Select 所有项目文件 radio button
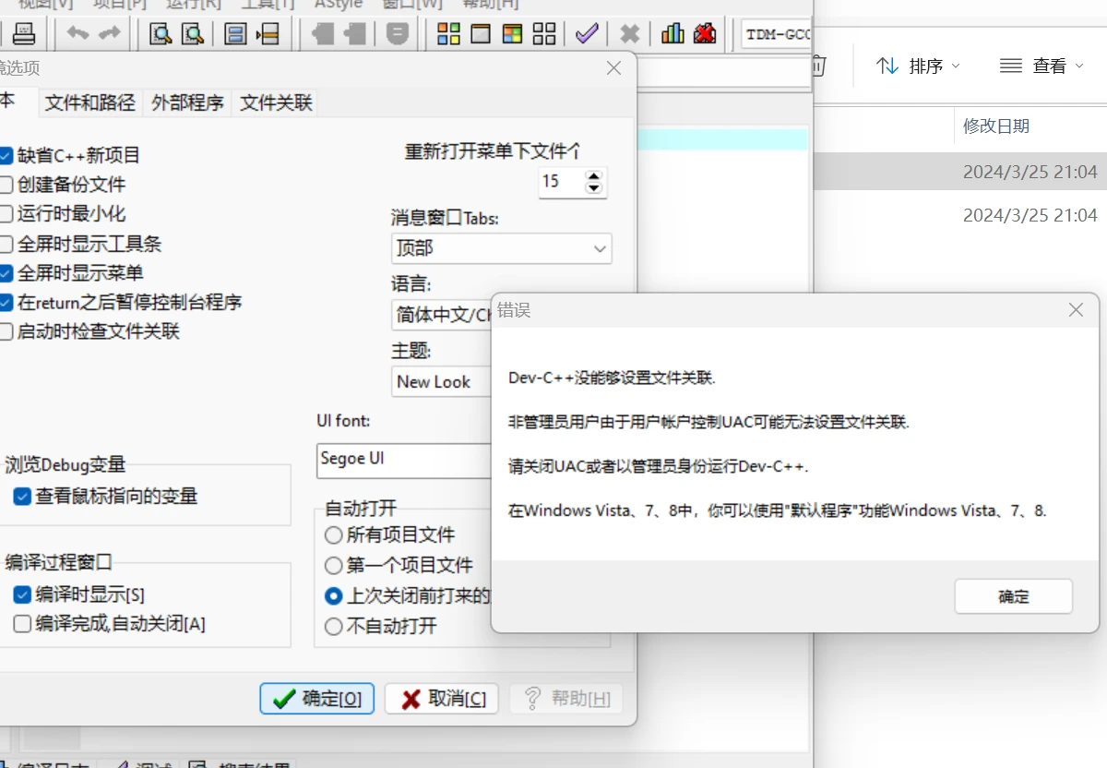Screen dimensions: 1107x768 (x=333, y=534)
